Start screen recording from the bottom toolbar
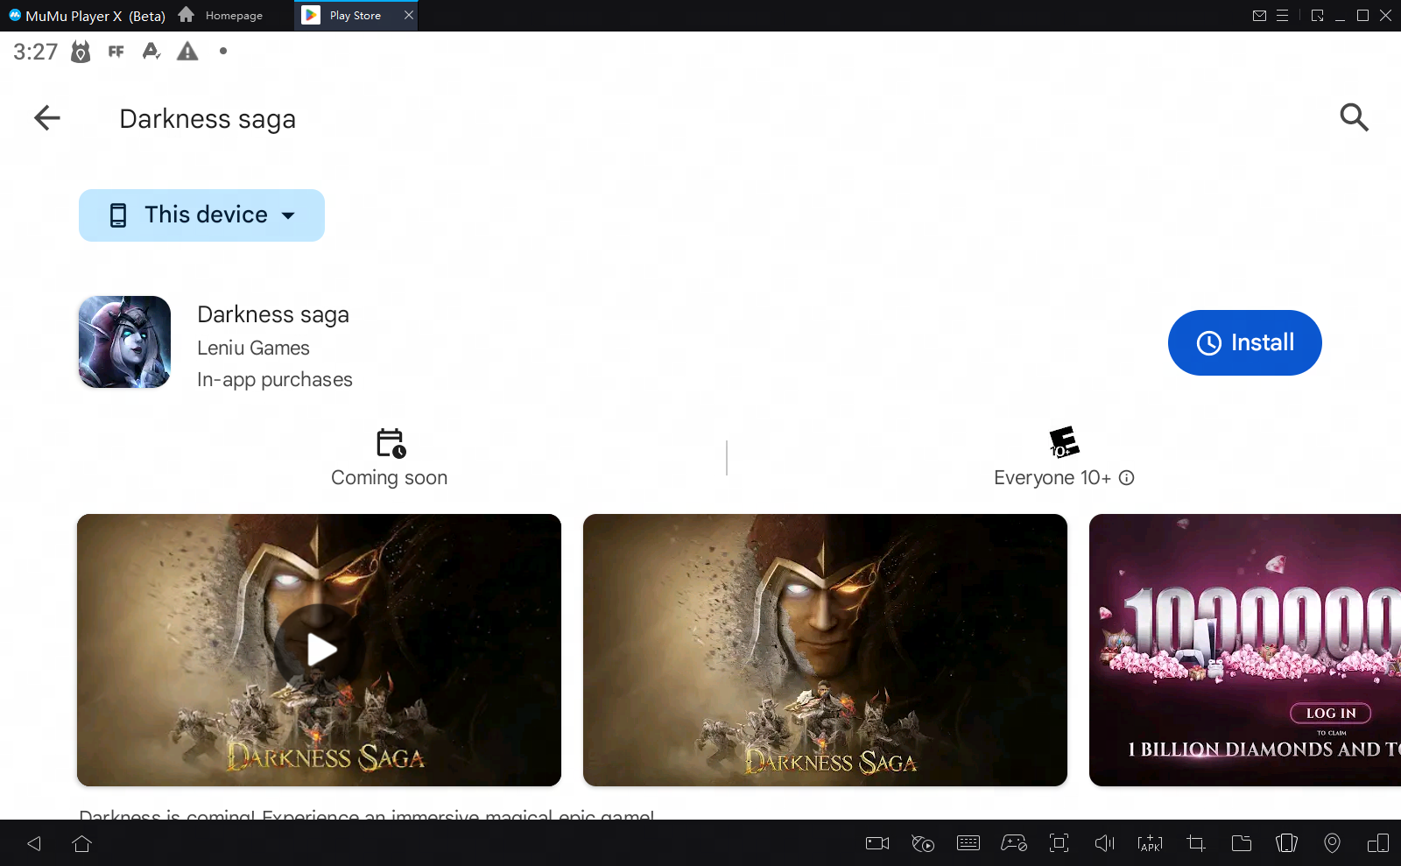 (876, 843)
